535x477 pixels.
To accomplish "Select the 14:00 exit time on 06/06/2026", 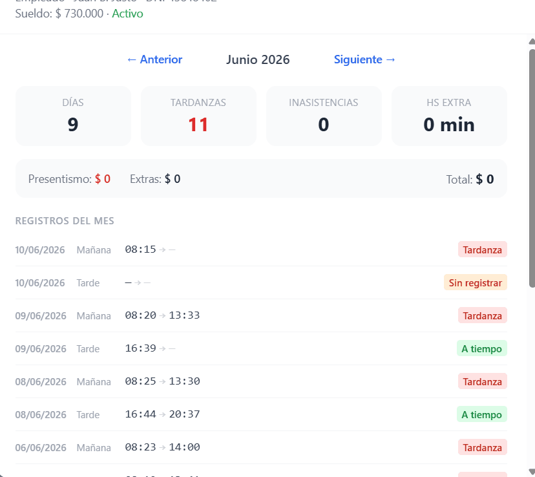I will pos(184,447).
